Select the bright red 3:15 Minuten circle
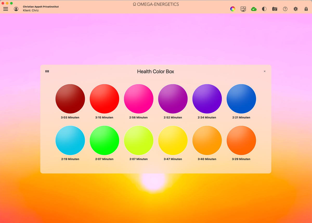 pos(104,99)
